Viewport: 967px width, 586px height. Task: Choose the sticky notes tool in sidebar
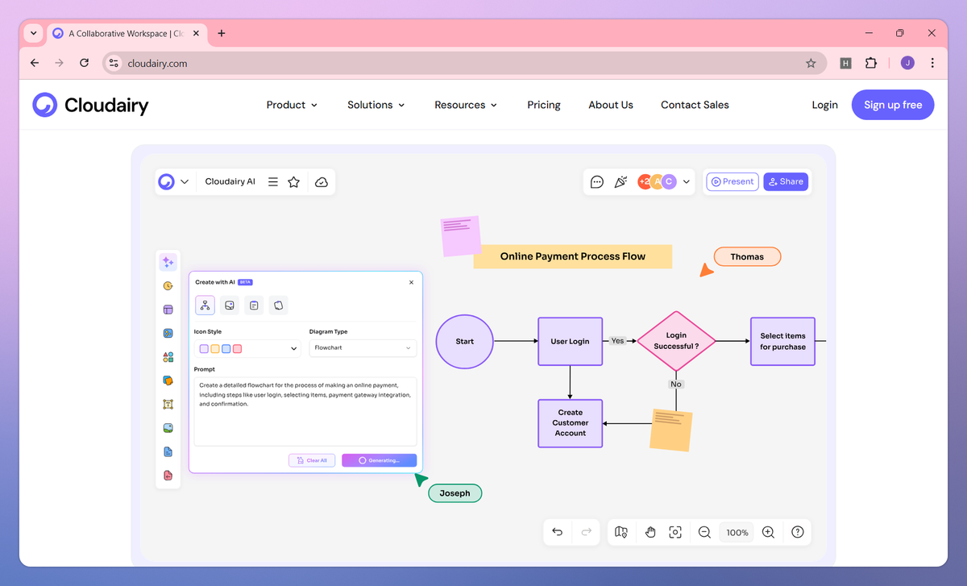pos(168,380)
